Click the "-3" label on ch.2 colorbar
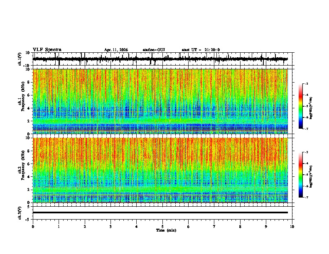Screen dimensions: 329x254 tap(307, 152)
